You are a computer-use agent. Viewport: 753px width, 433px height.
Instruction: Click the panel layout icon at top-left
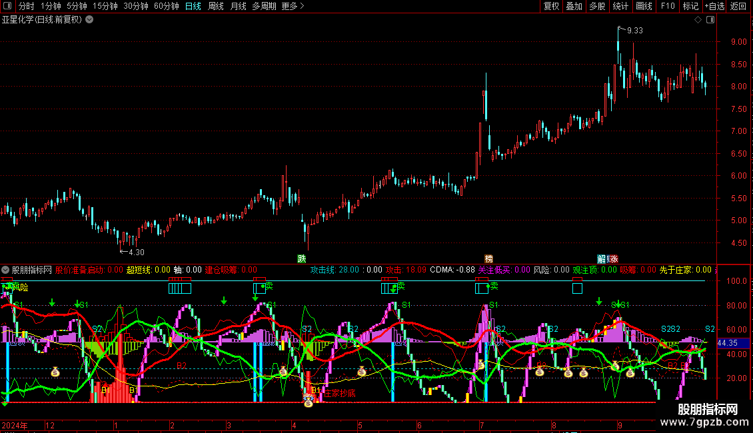pyautogui.click(x=7, y=7)
